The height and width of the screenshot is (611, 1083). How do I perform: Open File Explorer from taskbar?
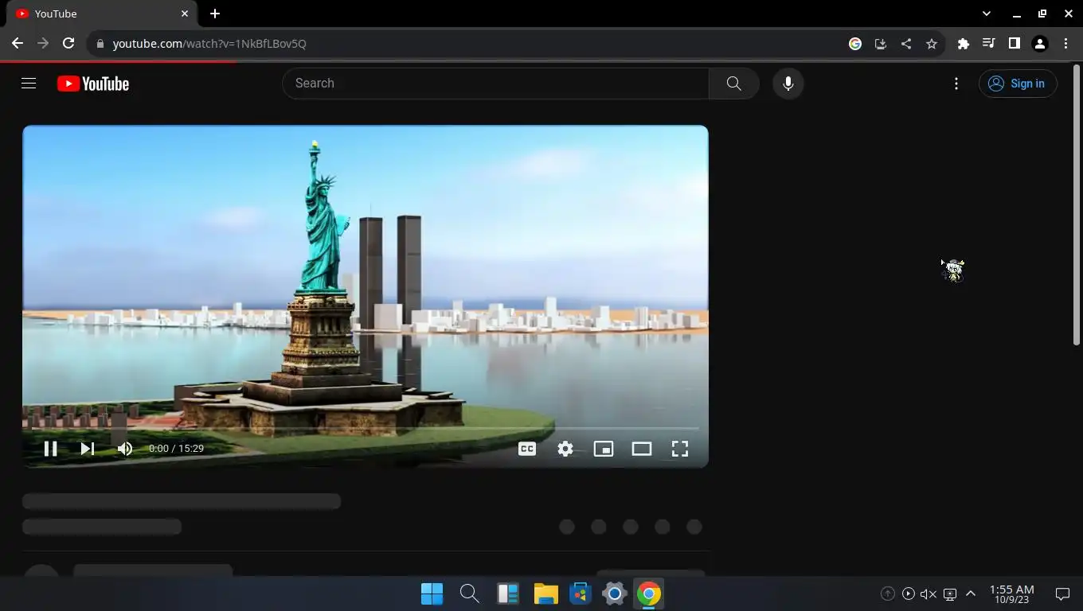coord(545,593)
